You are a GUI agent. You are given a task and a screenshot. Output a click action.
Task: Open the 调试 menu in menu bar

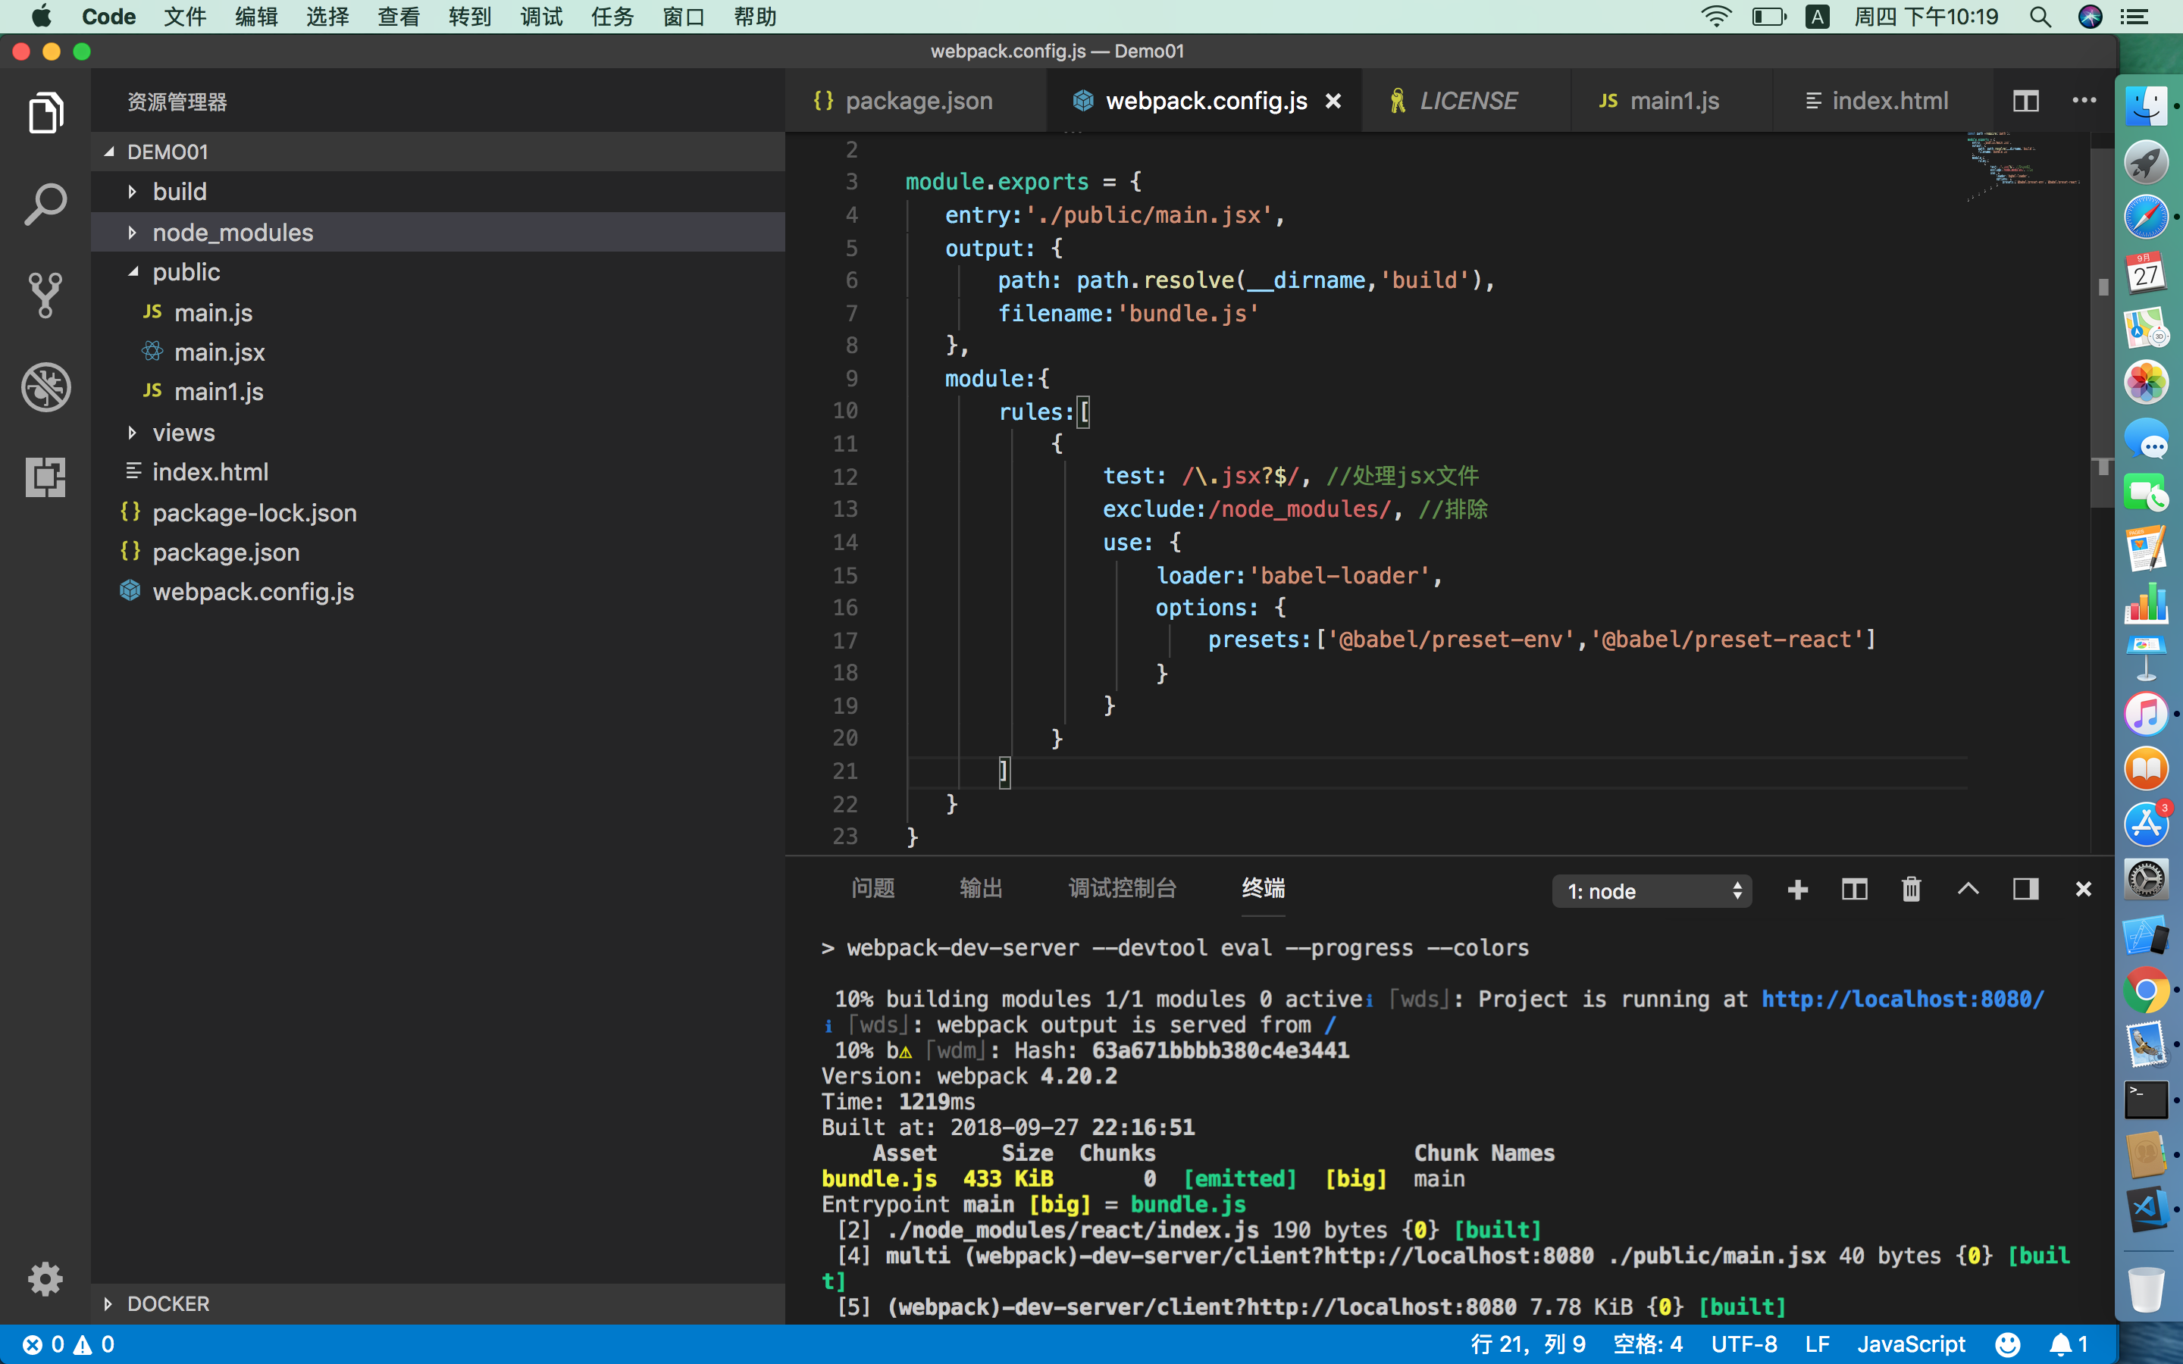coord(540,16)
